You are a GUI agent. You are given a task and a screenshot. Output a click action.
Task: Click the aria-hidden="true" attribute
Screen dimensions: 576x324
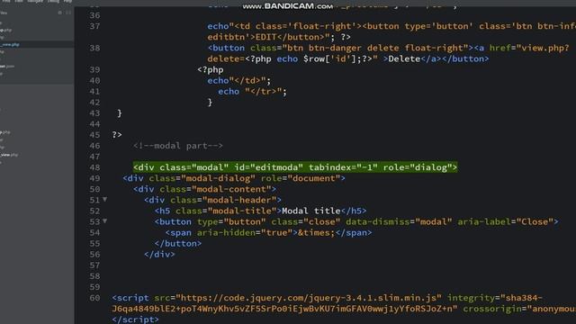[x=245, y=232]
